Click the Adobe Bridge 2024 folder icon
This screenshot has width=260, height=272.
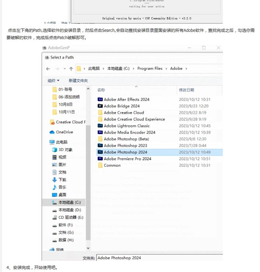coord(100,106)
